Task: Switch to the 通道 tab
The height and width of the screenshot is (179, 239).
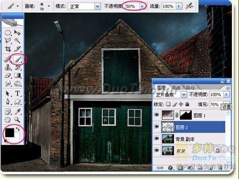Action: click(176, 88)
